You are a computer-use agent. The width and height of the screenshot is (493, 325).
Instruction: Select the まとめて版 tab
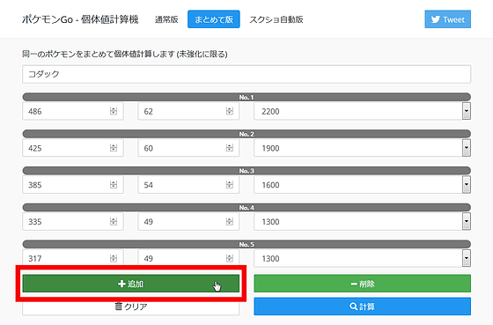click(213, 19)
